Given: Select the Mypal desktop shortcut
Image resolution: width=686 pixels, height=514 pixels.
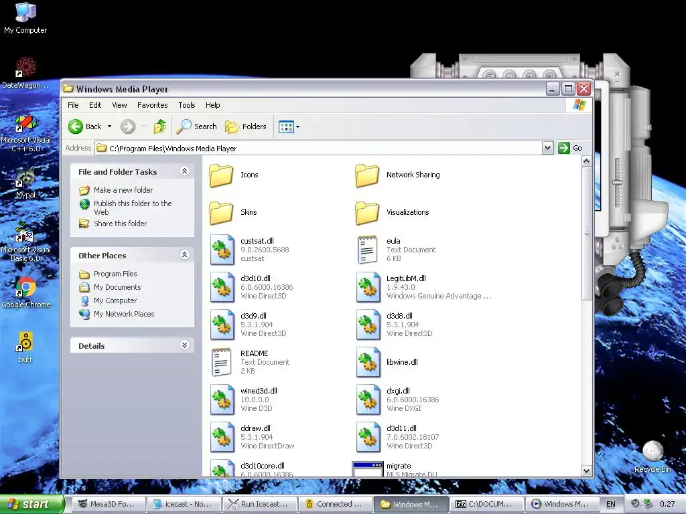Looking at the screenshot, I should point(25,183).
